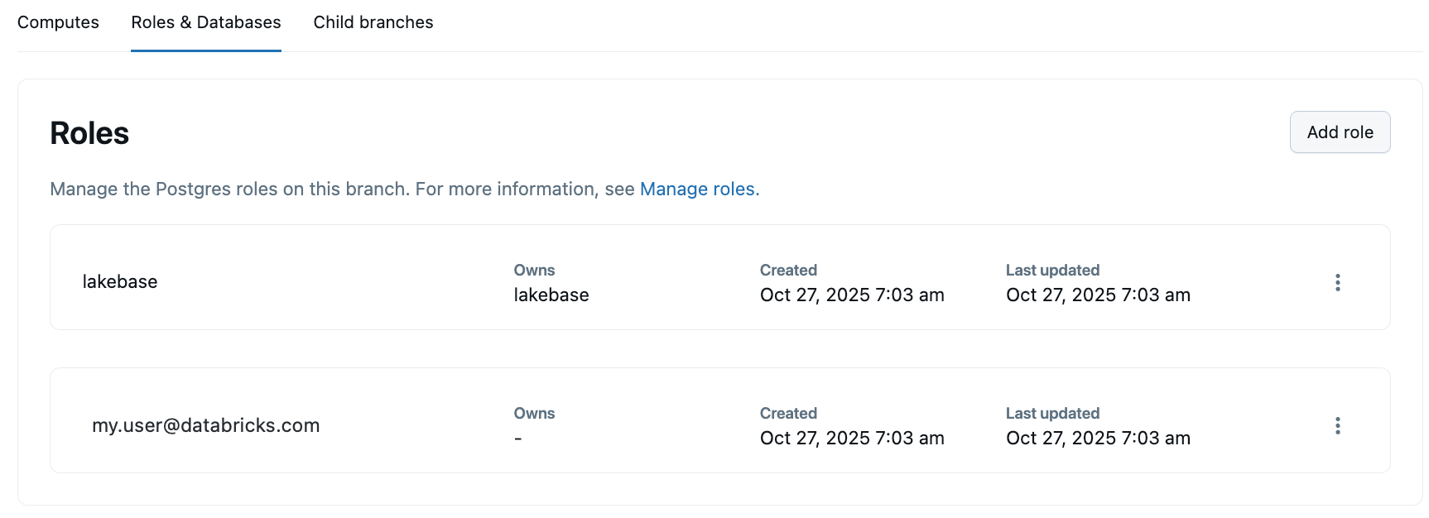Open the three-dot menu for my.user@databricks.com role

(x=1337, y=425)
